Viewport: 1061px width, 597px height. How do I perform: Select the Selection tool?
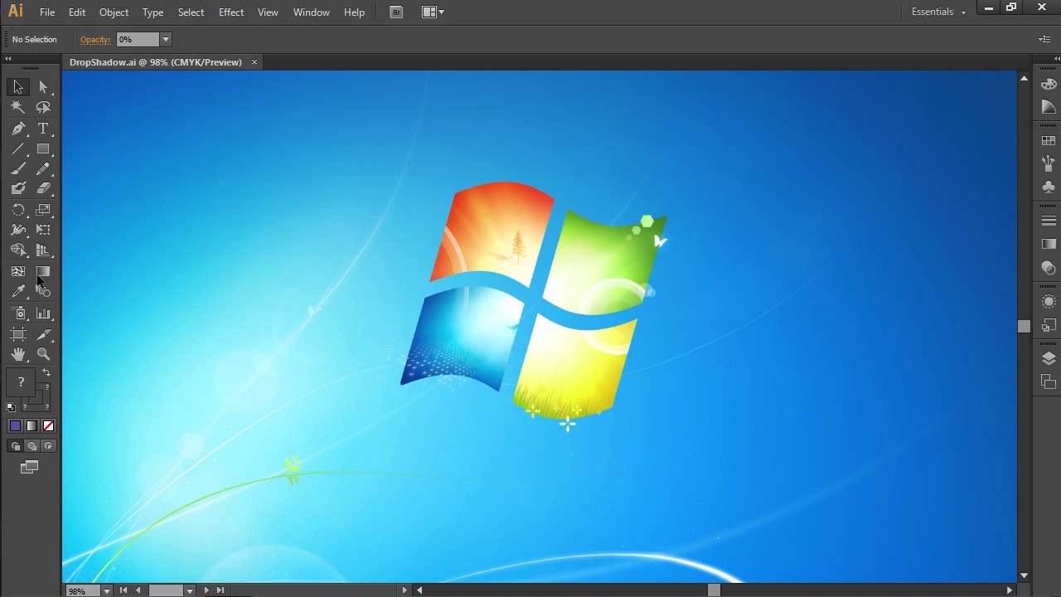click(18, 87)
